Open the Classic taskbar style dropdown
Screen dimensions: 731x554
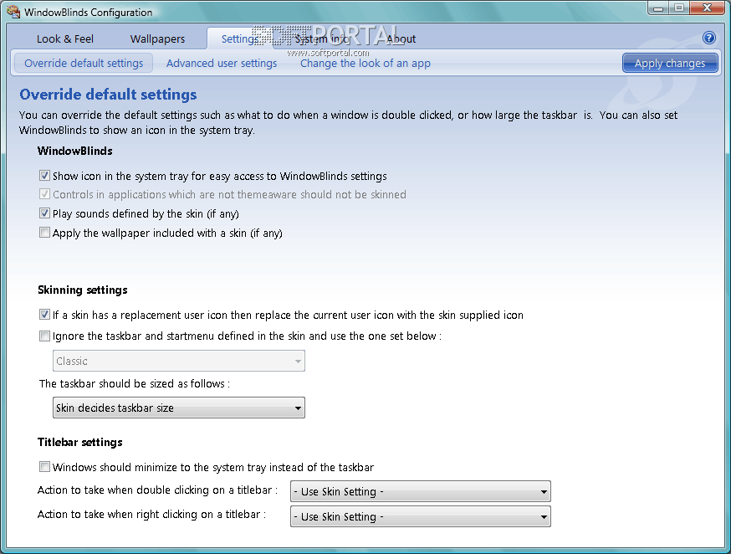[178, 361]
